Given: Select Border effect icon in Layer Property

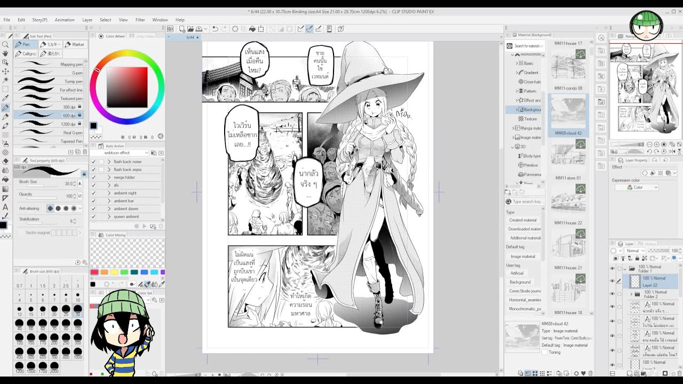Looking at the screenshot, I should (645, 173).
